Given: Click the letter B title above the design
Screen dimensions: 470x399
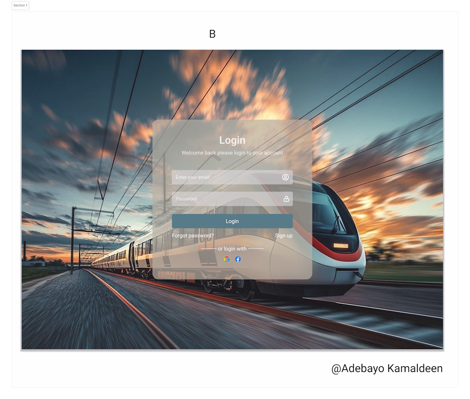Looking at the screenshot, I should [212, 34].
